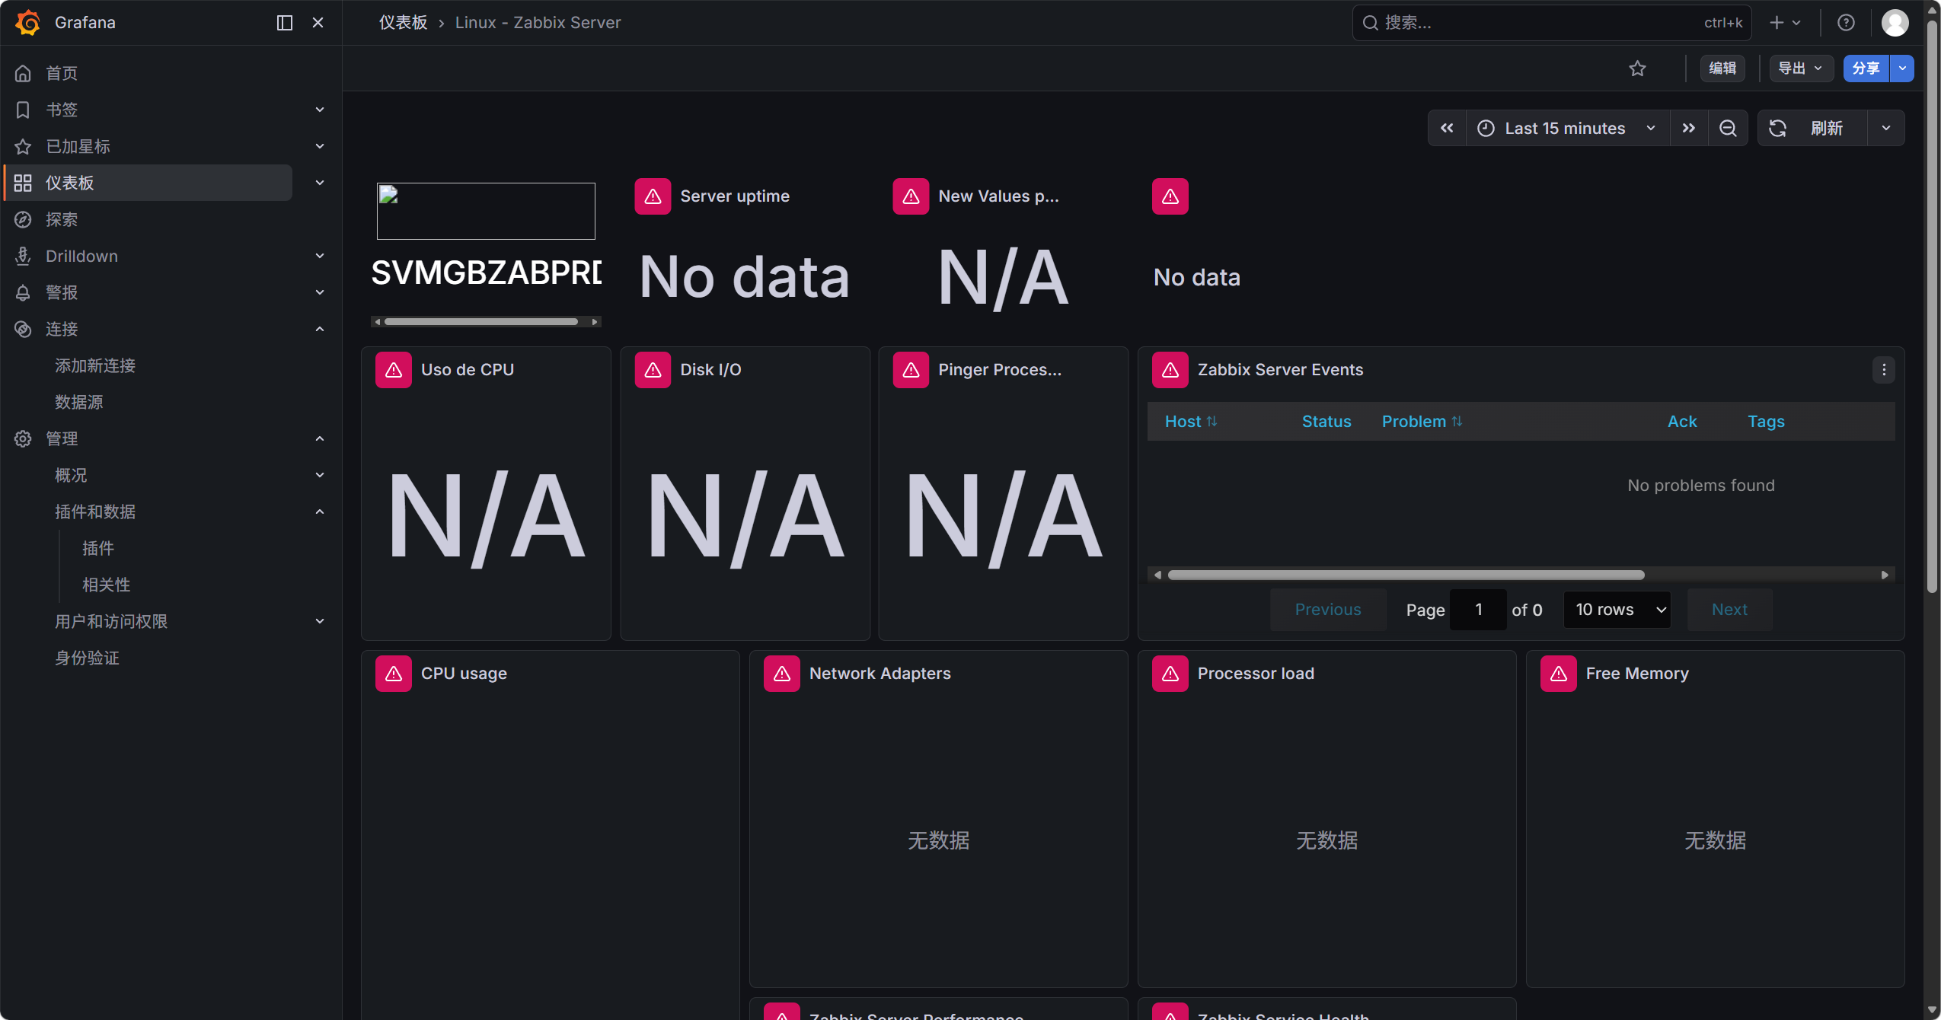Image resolution: width=1941 pixels, height=1020 pixels.
Task: Open 身份验证 authentication in the sidebar
Action: 87,658
